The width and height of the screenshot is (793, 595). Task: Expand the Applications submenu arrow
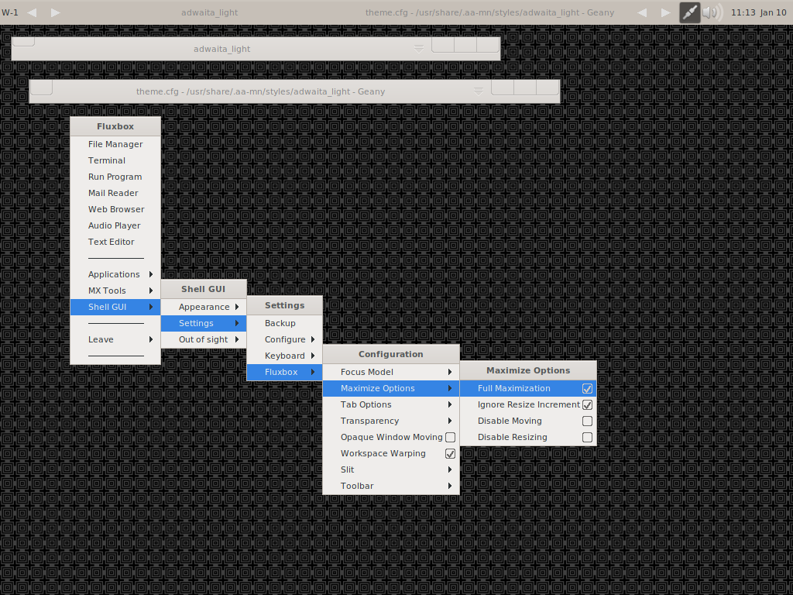coord(151,274)
